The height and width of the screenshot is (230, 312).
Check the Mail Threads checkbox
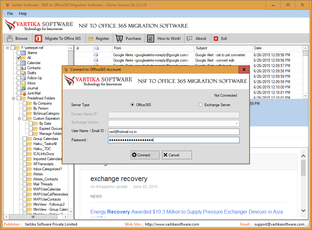point(25,184)
